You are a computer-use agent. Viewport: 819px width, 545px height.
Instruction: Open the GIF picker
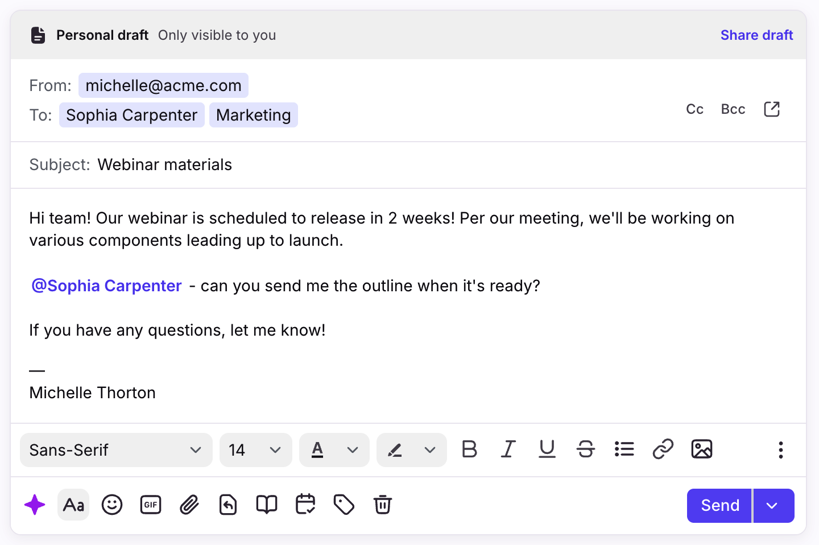(x=151, y=505)
